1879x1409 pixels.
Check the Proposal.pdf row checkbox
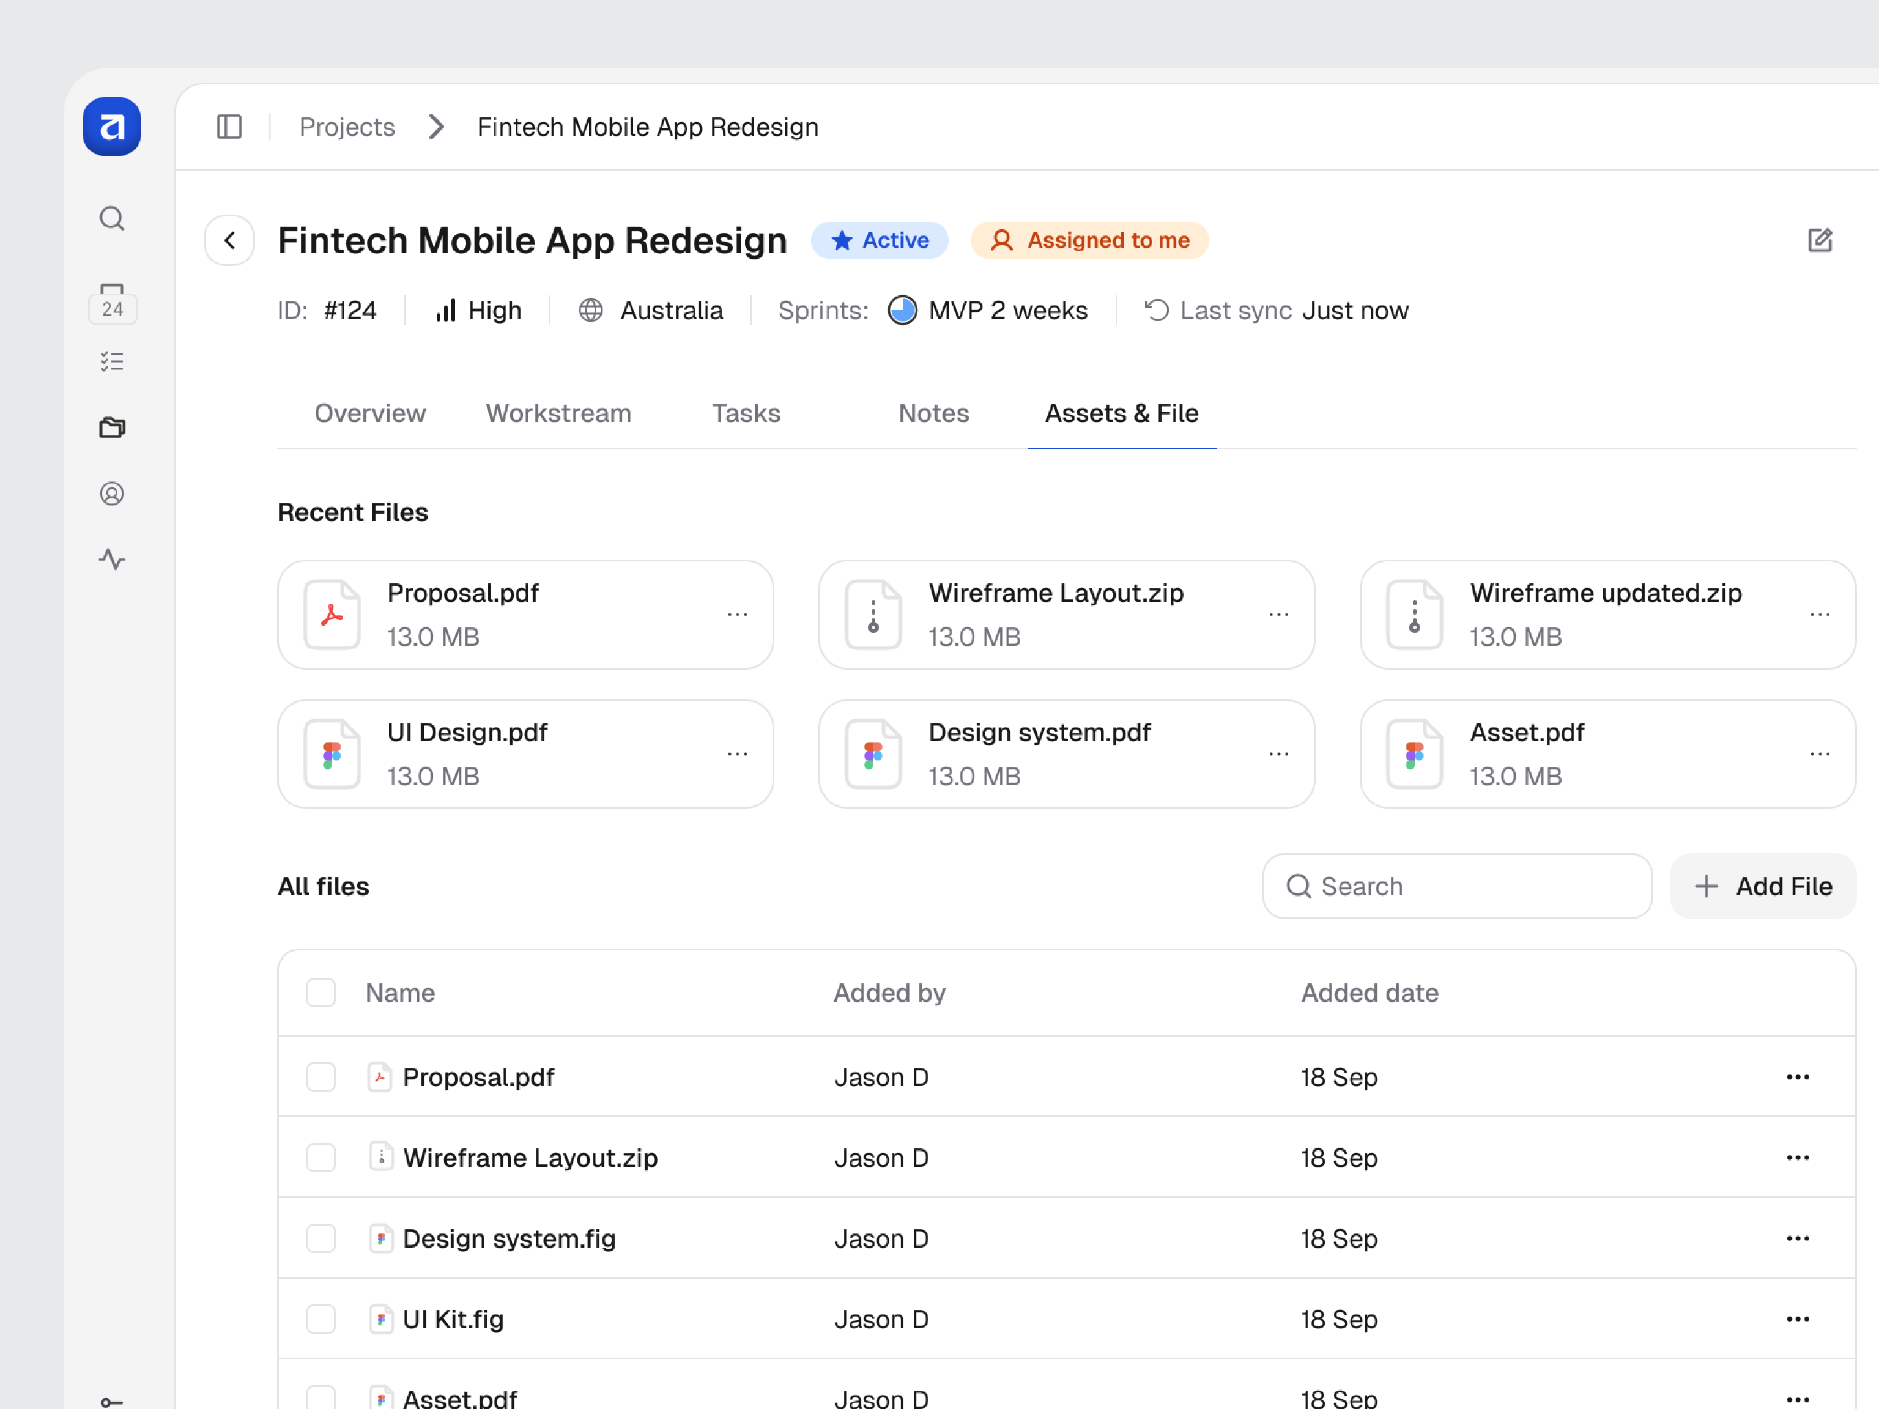coord(321,1076)
